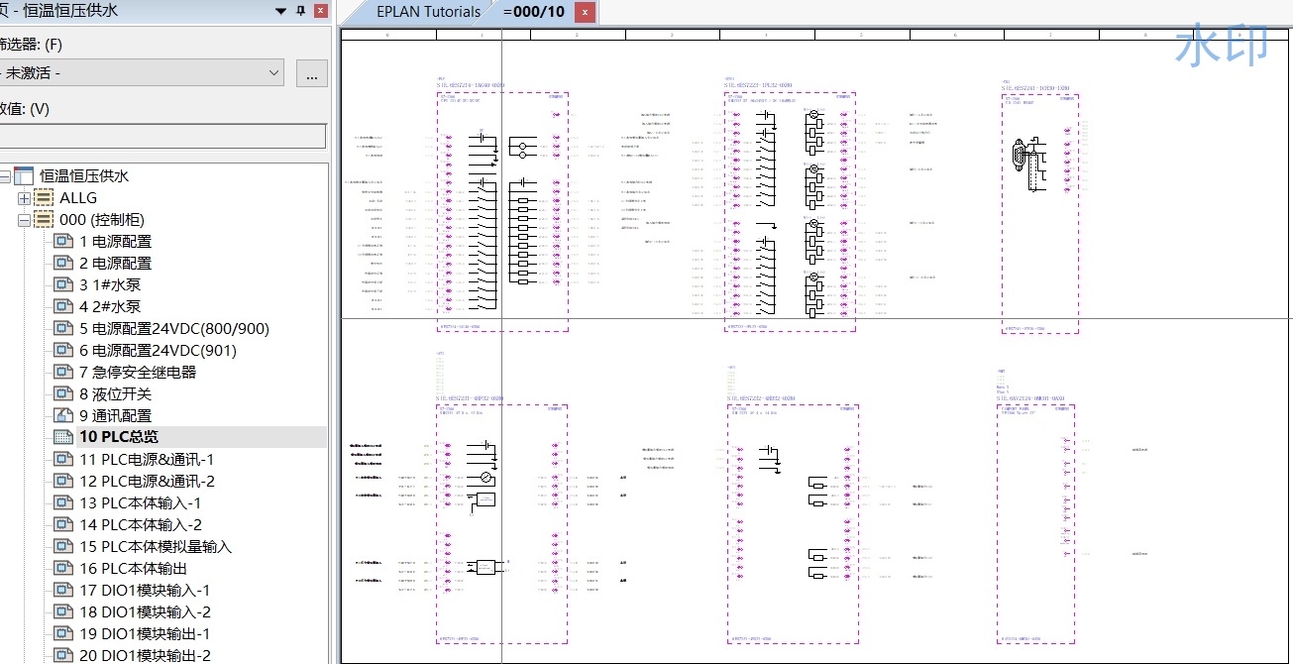Select the 8 液位开关 label
Viewport: 1293px width, 664px height.
pos(117,393)
